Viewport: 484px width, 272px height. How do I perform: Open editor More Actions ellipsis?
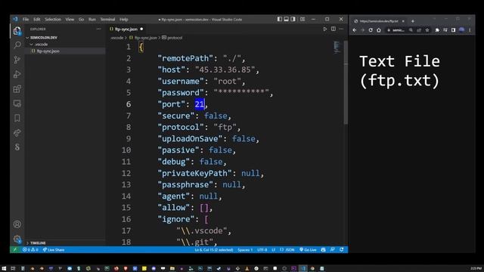341,29
